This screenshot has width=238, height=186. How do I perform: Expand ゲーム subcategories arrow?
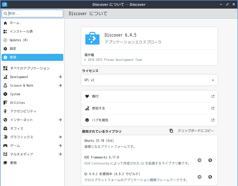(x=60, y=146)
